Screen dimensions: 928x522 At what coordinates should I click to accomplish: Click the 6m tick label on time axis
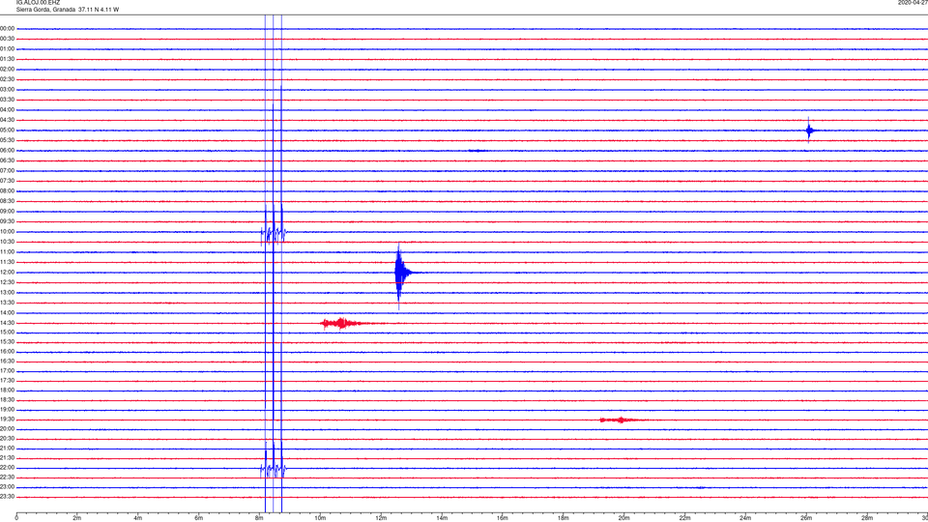pos(199,518)
